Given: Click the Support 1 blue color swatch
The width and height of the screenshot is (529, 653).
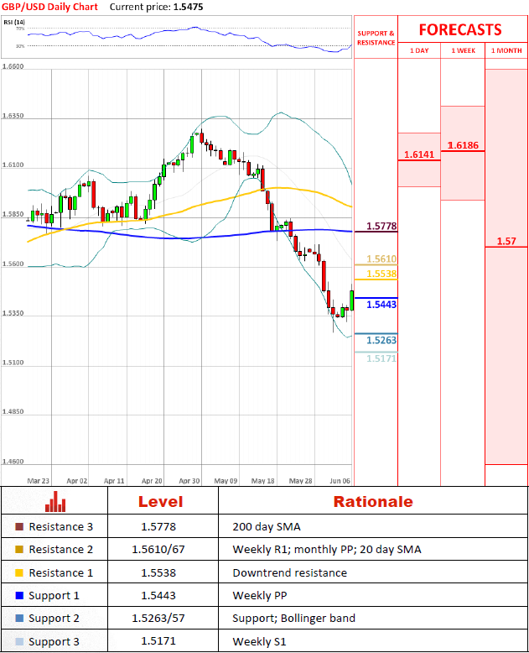Looking at the screenshot, I should pyautogui.click(x=19, y=596).
